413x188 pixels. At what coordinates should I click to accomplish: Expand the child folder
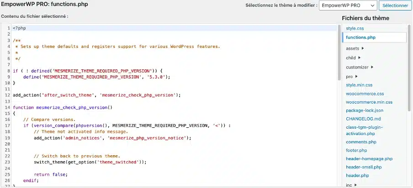353,58
